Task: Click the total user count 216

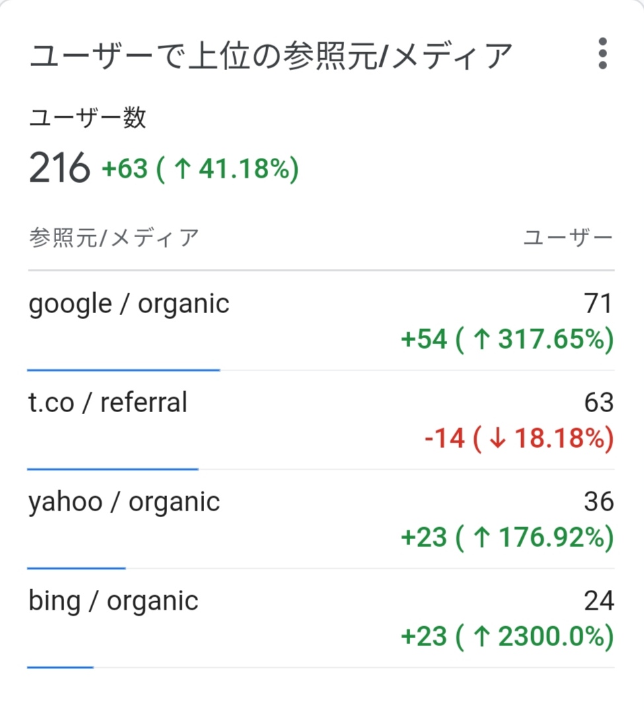Action: (59, 168)
